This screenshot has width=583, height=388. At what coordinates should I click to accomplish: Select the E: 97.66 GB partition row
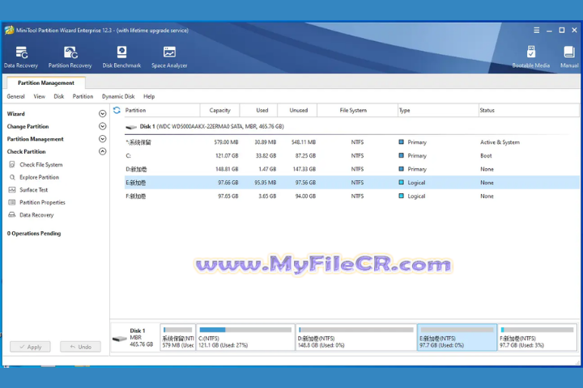pyautogui.click(x=351, y=183)
